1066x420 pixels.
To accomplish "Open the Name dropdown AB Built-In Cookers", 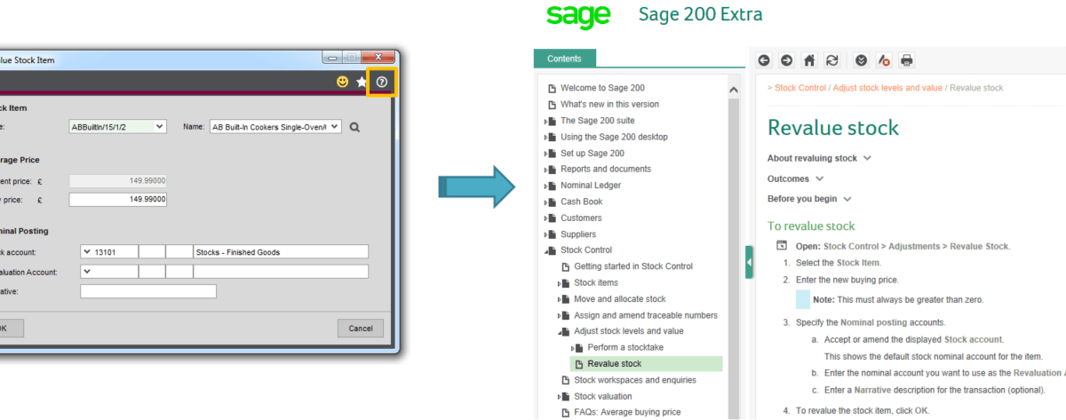I will 334,127.
